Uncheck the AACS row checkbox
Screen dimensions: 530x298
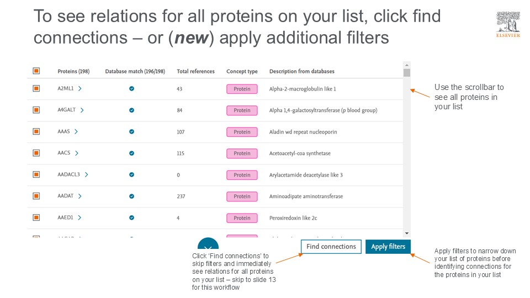(x=36, y=153)
